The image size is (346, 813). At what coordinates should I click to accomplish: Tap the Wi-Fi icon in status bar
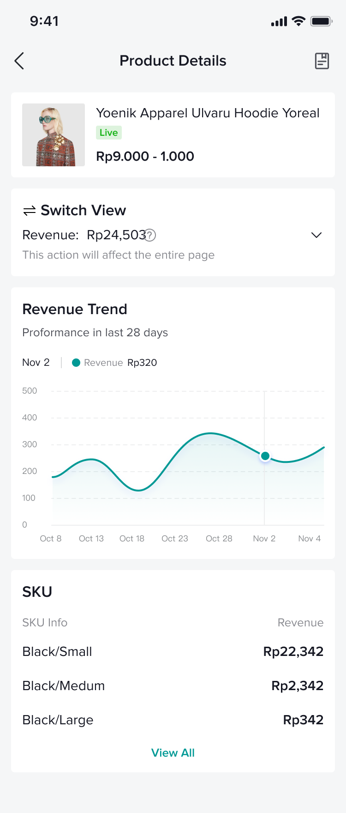tap(299, 21)
